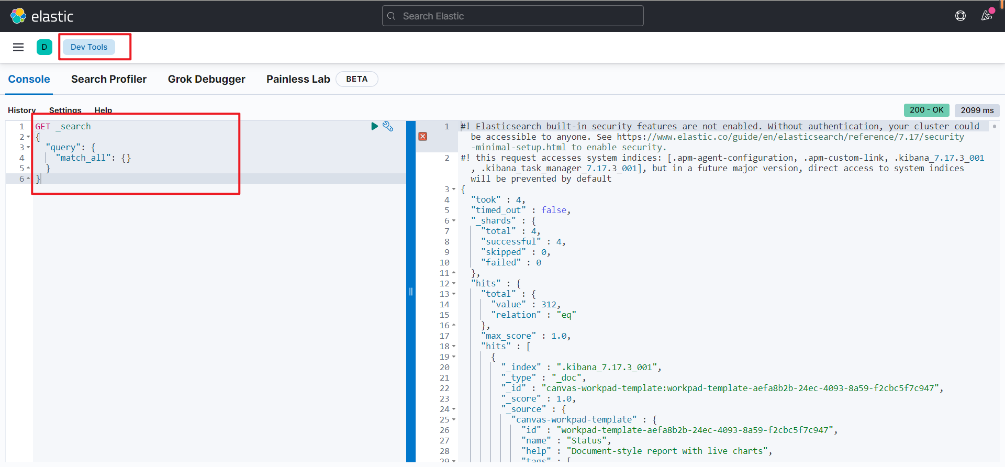Collapse the total block at output line 13

tap(454, 294)
